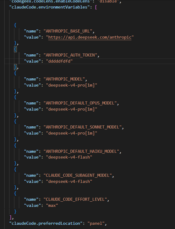Image resolution: width=175 pixels, height=229 pixels.
Task: Click the "claudeCode.environmentVariables" key
Action: point(49,7)
